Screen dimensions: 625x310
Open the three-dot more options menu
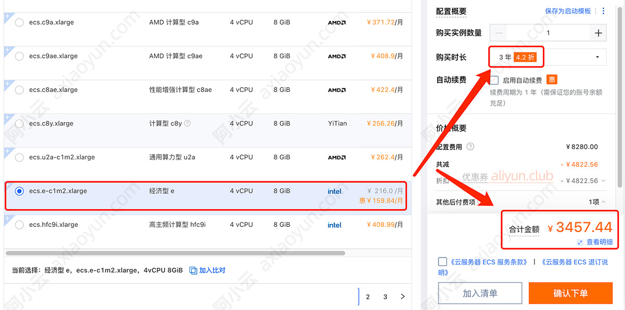[604, 11]
